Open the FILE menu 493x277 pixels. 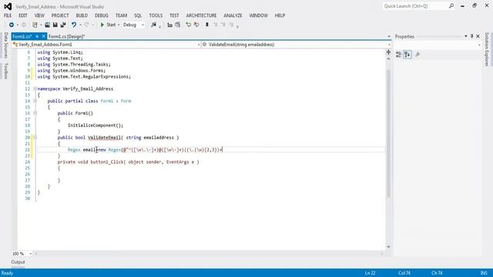click(8, 15)
